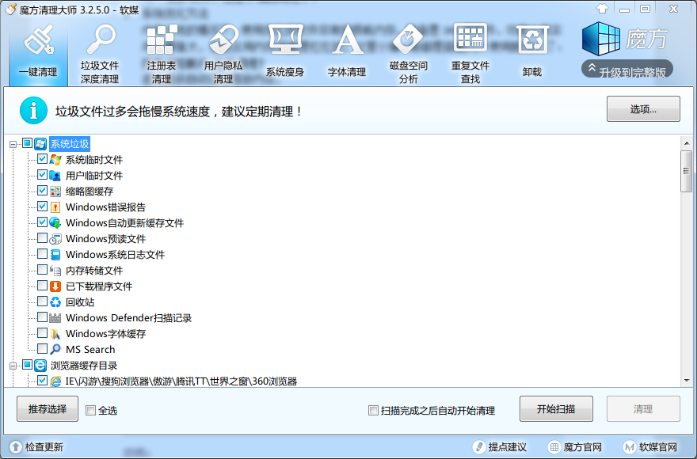Open 系统瘦身 monitor icon

click(285, 40)
